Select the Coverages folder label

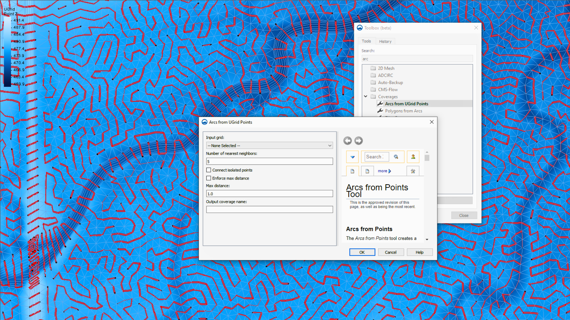pos(388,97)
